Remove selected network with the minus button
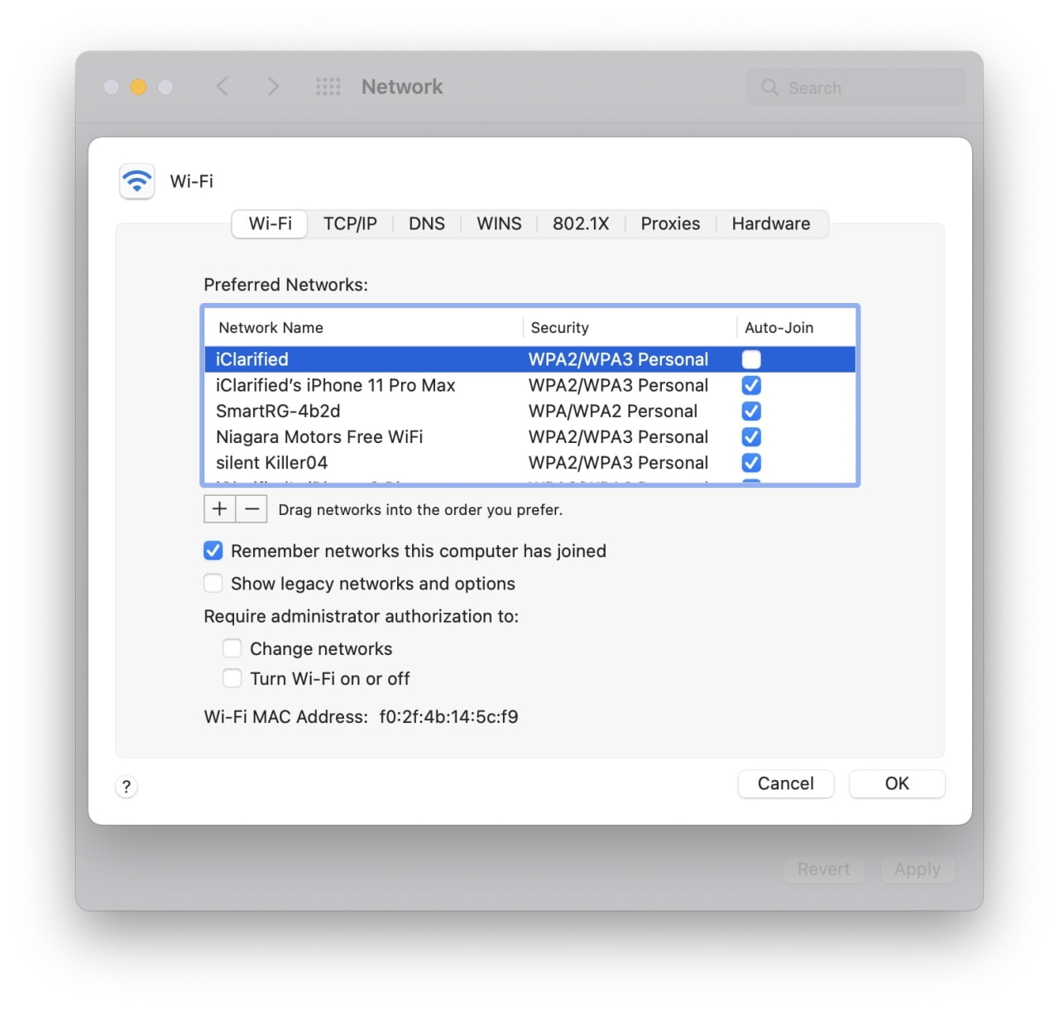 pyautogui.click(x=252, y=508)
